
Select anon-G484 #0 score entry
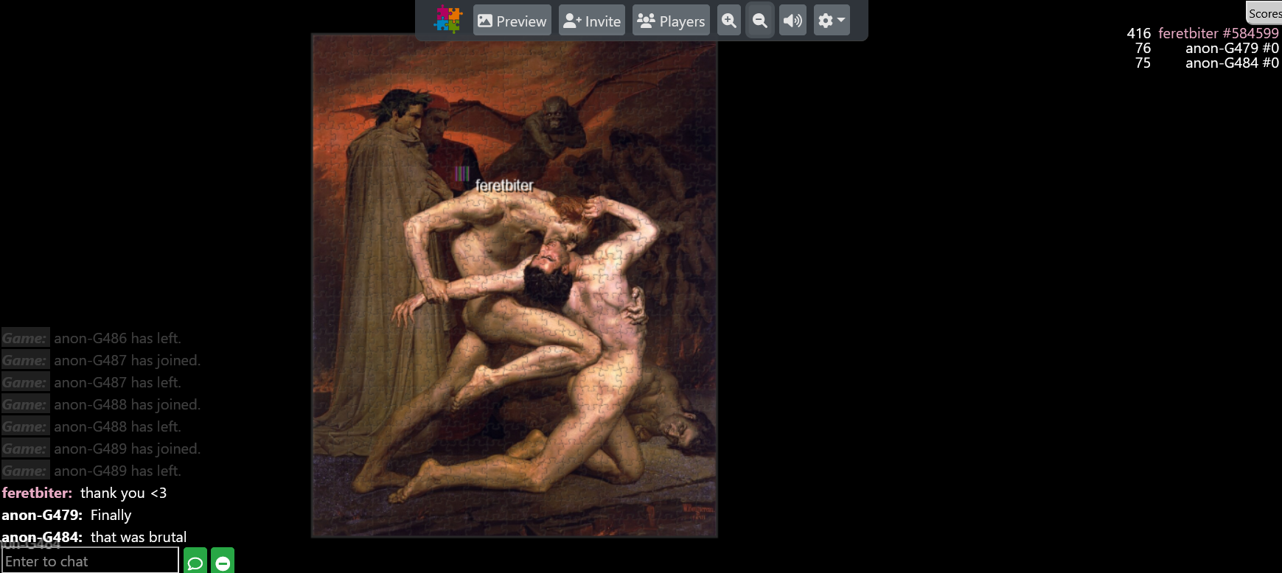1207,63
